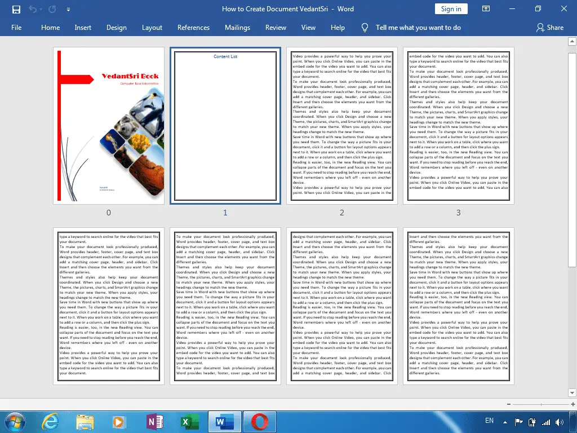Viewport: 577px width, 433px height.
Task: Click the 'VedantSri Book' cover title
Action: pos(130,76)
